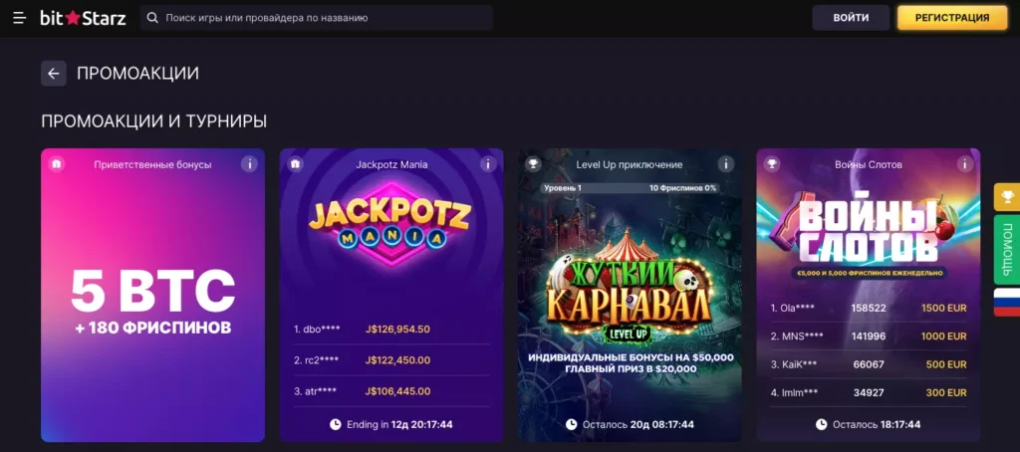This screenshot has height=452, width=1020.
Task: Open the 5 BTC welcome bonus card
Action: [152, 299]
